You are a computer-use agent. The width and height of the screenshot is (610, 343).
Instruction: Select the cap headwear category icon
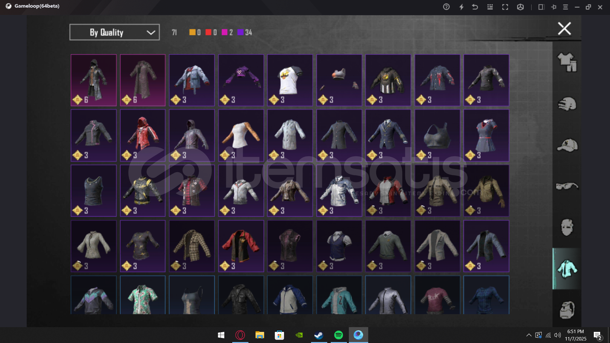click(x=567, y=145)
